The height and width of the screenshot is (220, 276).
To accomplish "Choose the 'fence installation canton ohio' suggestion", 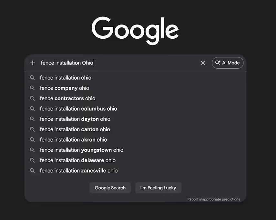I will click(x=74, y=129).
